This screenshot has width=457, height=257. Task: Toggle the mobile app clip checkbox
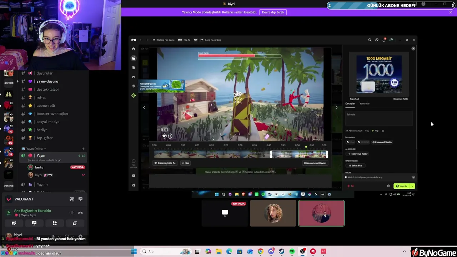346,177
